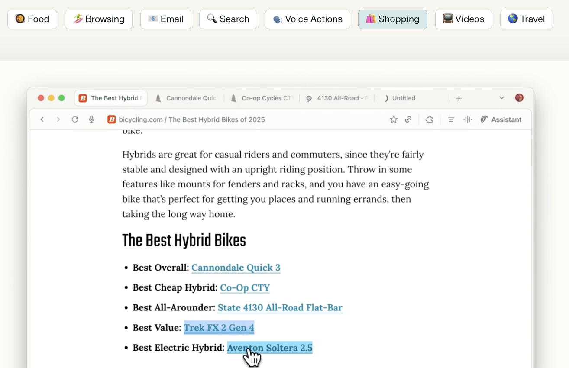Screen dimensions: 569x368
Task: Go back with the back arrow
Action: (x=42, y=119)
